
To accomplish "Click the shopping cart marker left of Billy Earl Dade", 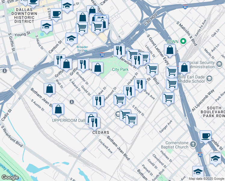I will [x=172, y=84].
